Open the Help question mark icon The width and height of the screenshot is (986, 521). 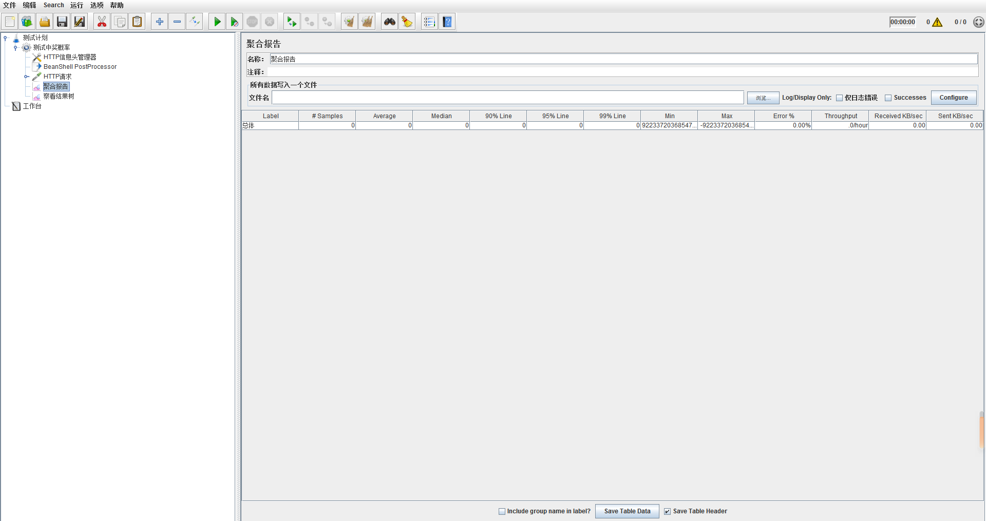tap(447, 22)
